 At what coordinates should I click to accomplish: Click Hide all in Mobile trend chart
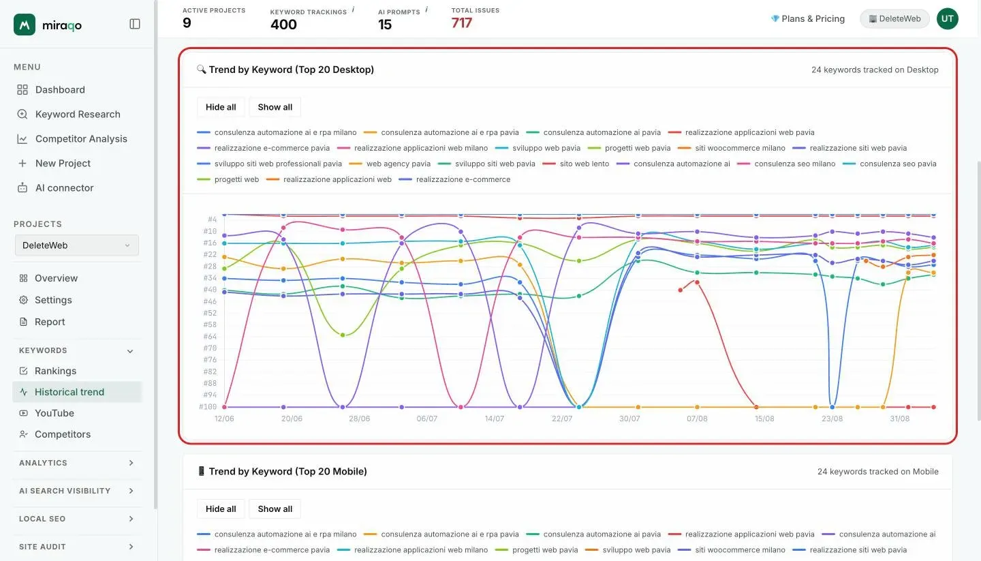[x=221, y=509]
